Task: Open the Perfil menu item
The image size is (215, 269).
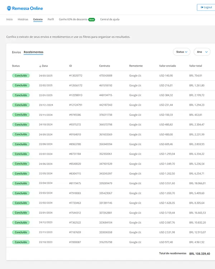Action: pyautogui.click(x=51, y=19)
